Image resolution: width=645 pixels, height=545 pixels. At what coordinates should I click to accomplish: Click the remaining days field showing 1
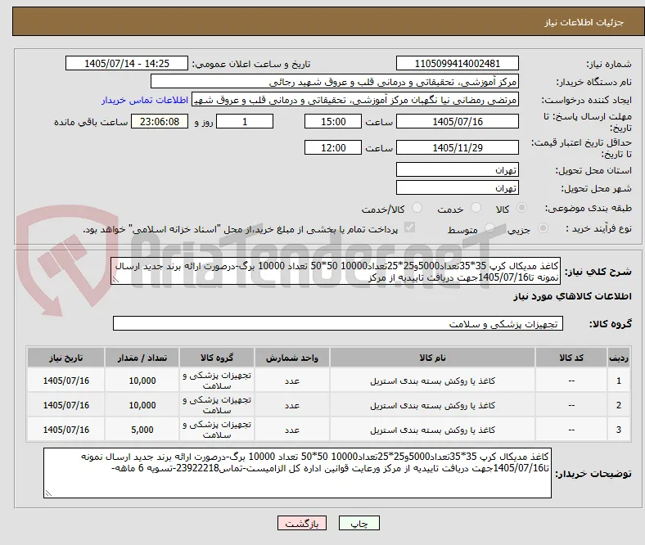[245, 121]
